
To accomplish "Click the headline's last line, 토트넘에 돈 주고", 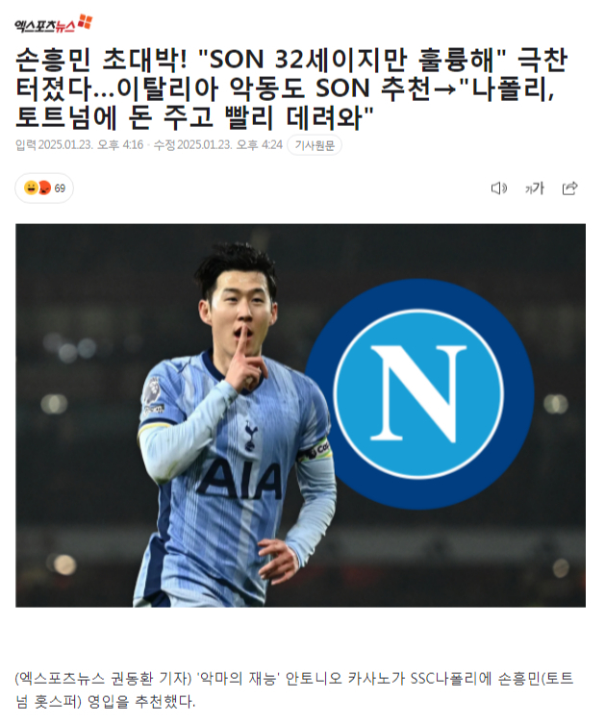I will [194, 117].
